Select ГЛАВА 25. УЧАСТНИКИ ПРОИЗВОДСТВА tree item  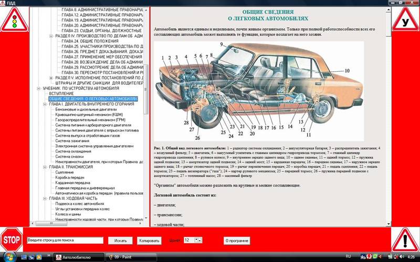pos(102,46)
